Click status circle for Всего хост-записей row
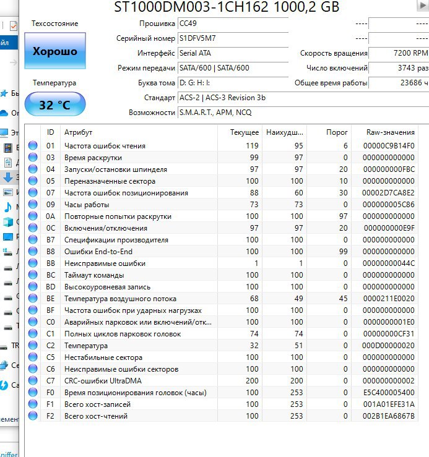 (33, 404)
